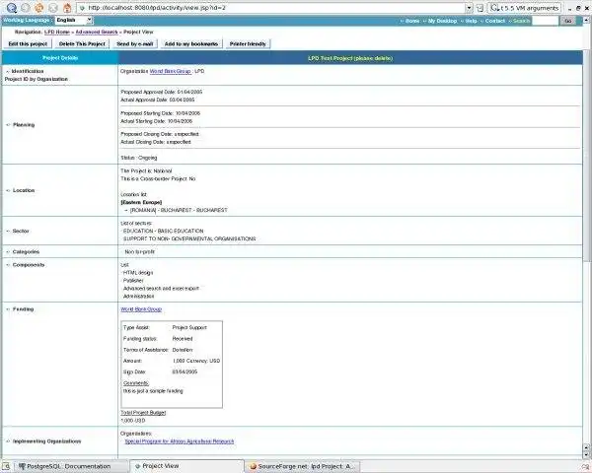
Task: Open the address bar history dropdown arrow
Action: pos(469,8)
